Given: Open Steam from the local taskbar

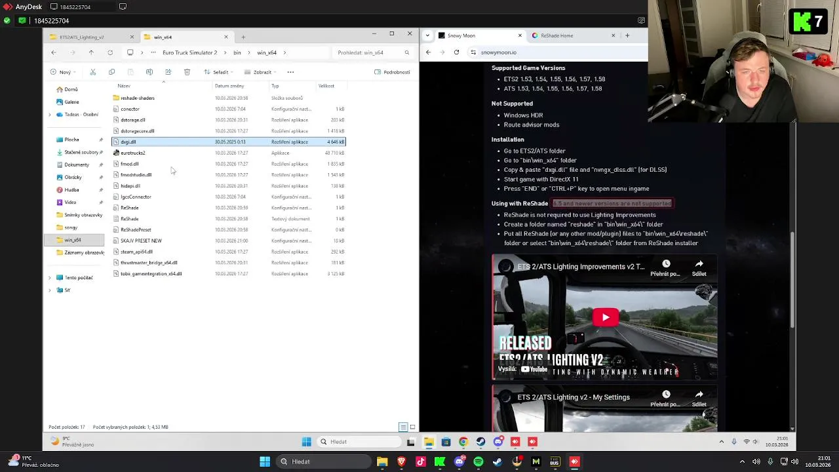Looking at the screenshot, I should point(498,462).
